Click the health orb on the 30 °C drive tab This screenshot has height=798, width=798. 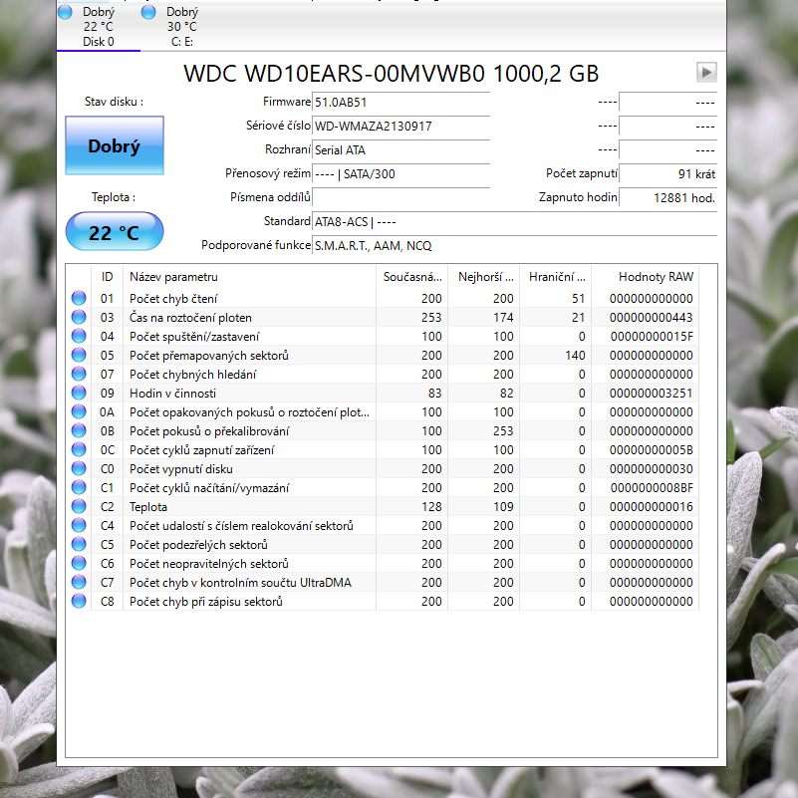148,11
